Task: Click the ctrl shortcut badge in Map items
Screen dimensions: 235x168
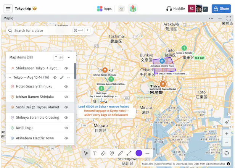Action: pyautogui.click(x=59, y=57)
